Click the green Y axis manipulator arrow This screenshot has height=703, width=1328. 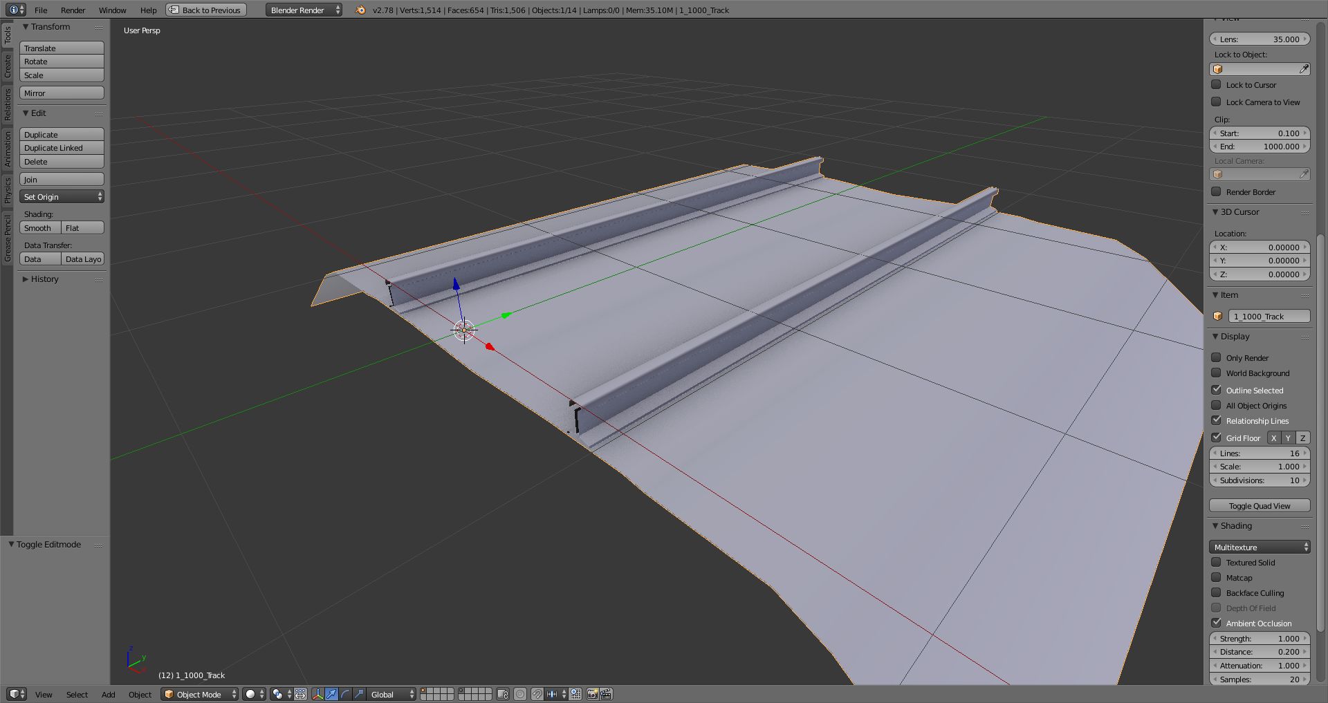pyautogui.click(x=506, y=315)
